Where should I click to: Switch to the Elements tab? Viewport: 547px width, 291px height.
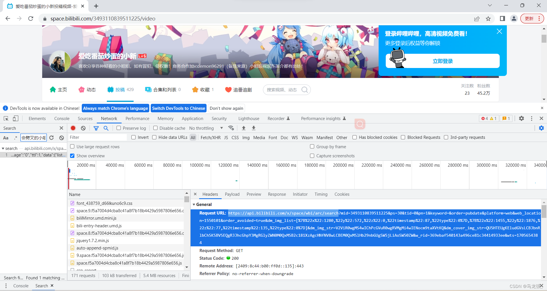(x=37, y=119)
